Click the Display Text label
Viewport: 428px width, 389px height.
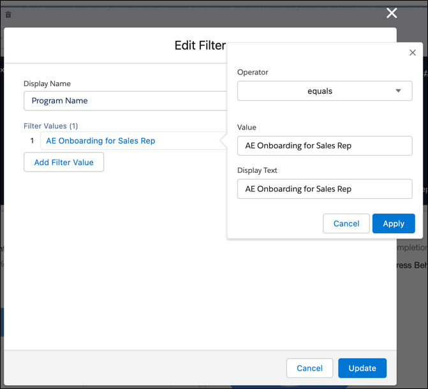[257, 170]
